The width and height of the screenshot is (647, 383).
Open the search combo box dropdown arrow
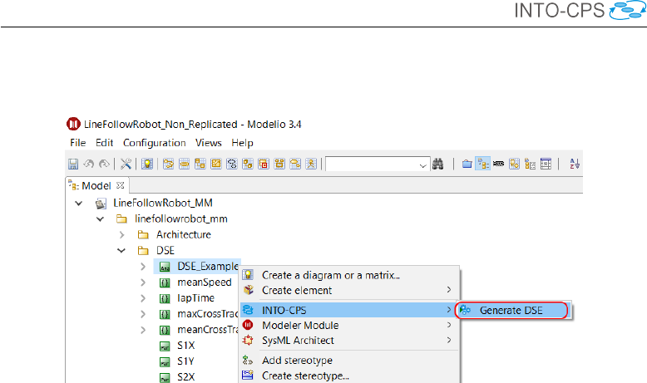point(422,165)
